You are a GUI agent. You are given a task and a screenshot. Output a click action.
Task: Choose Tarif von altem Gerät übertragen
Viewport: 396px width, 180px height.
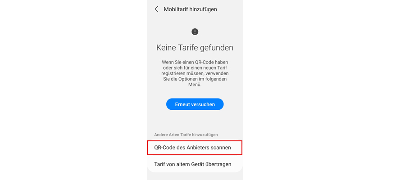(x=195, y=164)
